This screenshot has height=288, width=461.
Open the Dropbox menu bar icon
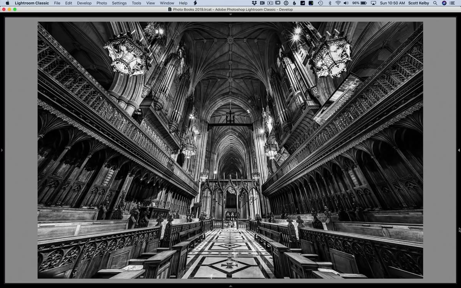pos(254,3)
